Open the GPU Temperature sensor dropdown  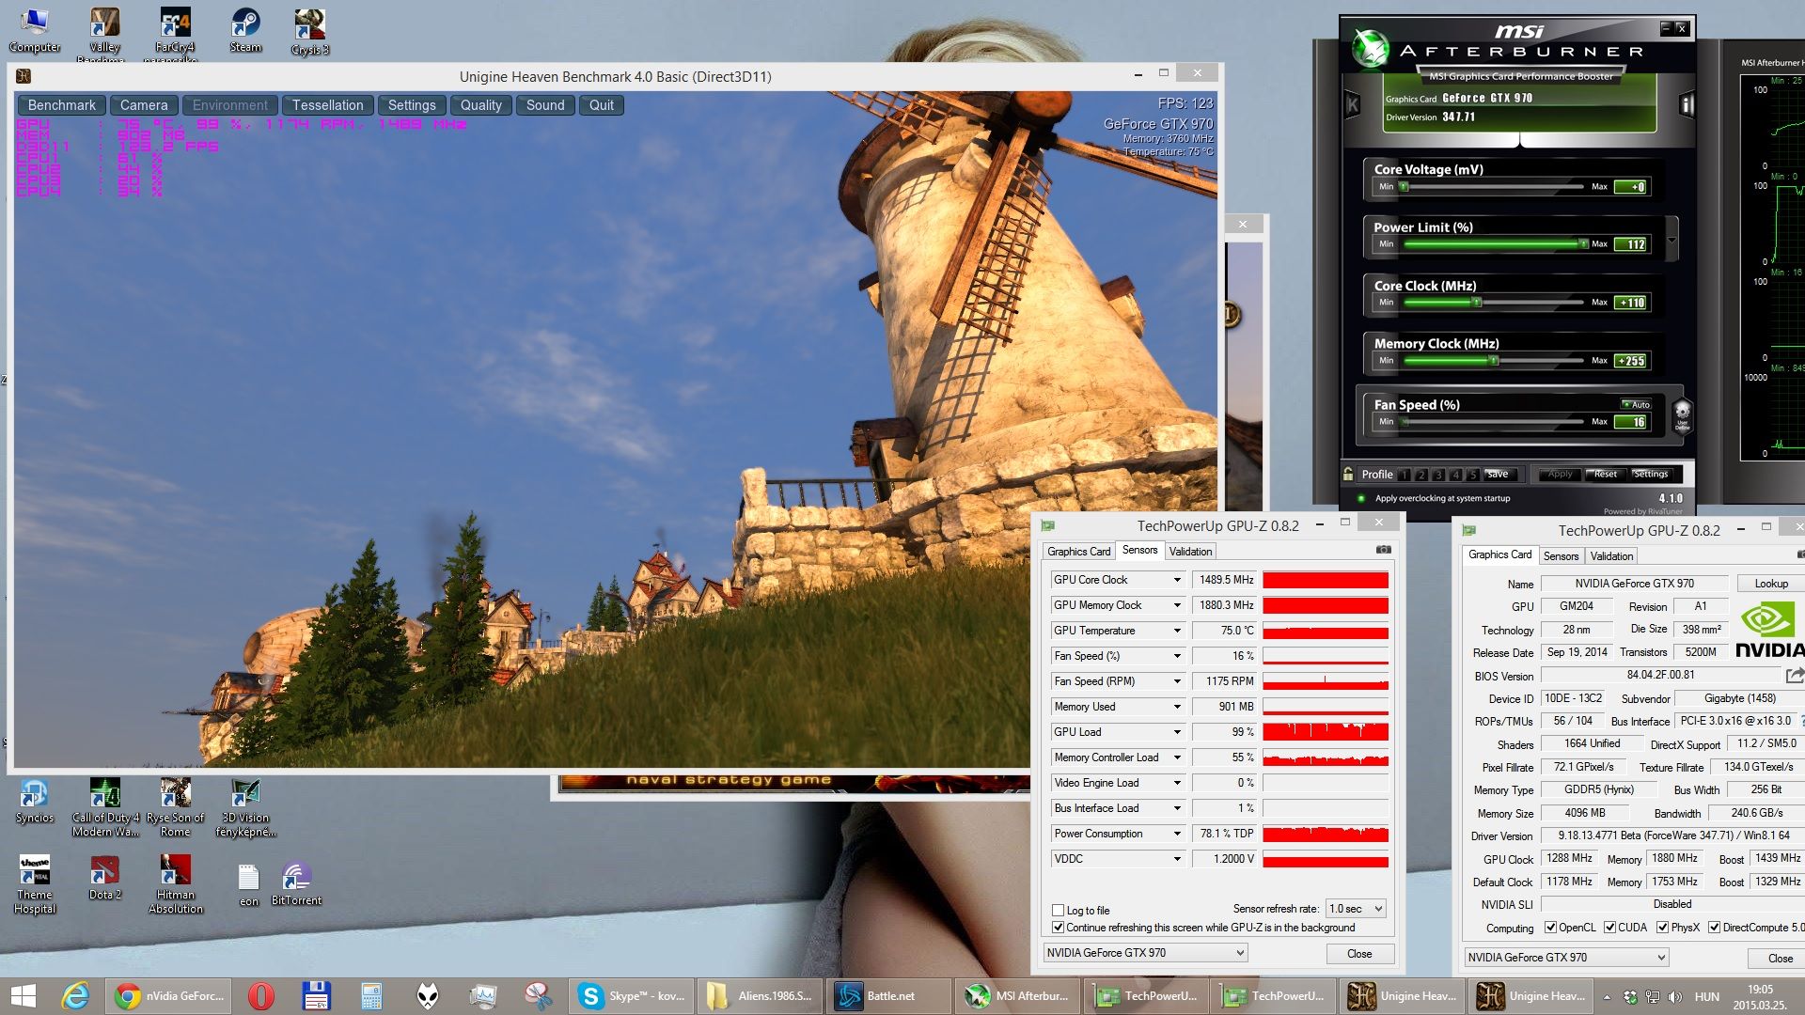tap(1177, 631)
